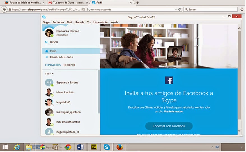Click the Buscar magnifier icon in Skype
Image resolution: width=246 pixels, height=152 pixels.
[47, 42]
